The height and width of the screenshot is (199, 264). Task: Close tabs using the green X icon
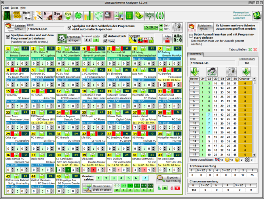pos(250,49)
